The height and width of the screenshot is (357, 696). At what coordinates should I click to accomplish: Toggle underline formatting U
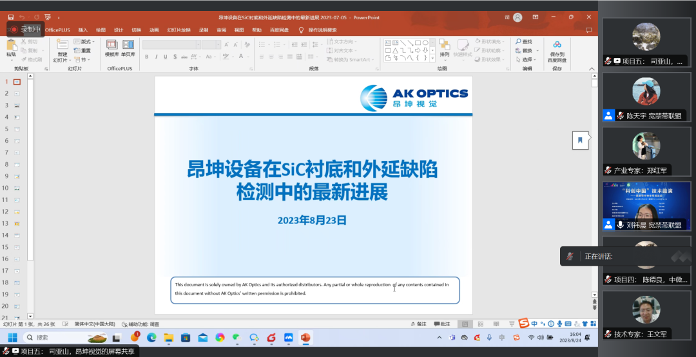click(x=166, y=57)
